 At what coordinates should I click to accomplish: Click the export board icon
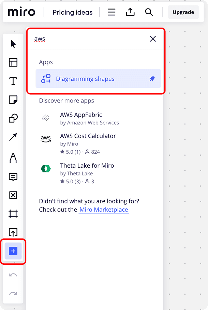tap(130, 12)
